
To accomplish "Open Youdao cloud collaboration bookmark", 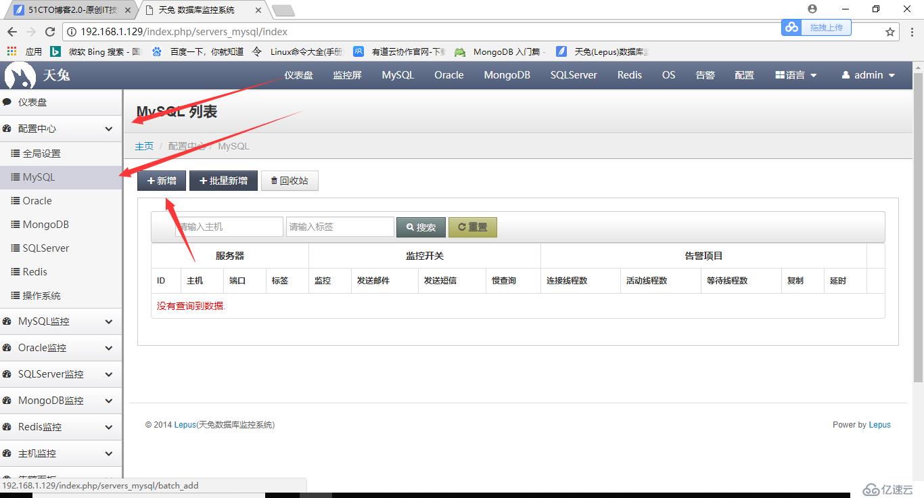I will (x=400, y=51).
